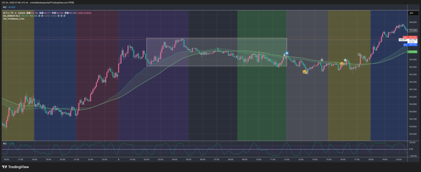Click the green 155.605 moving average price label
Screen dimensions: 421x172
[x=413, y=52]
